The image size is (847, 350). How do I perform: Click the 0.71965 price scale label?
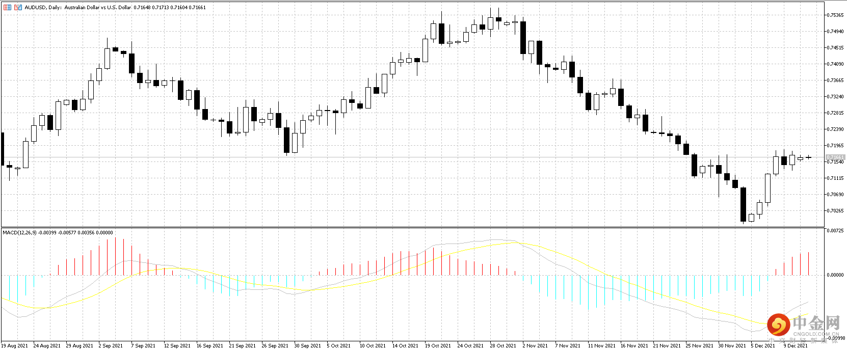coord(836,146)
